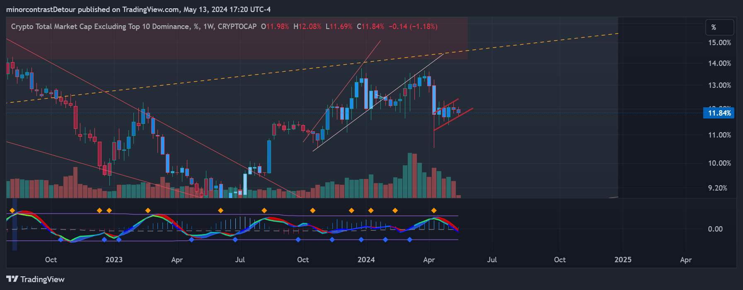
Task: Click the 2023 time axis label
Action: click(114, 260)
